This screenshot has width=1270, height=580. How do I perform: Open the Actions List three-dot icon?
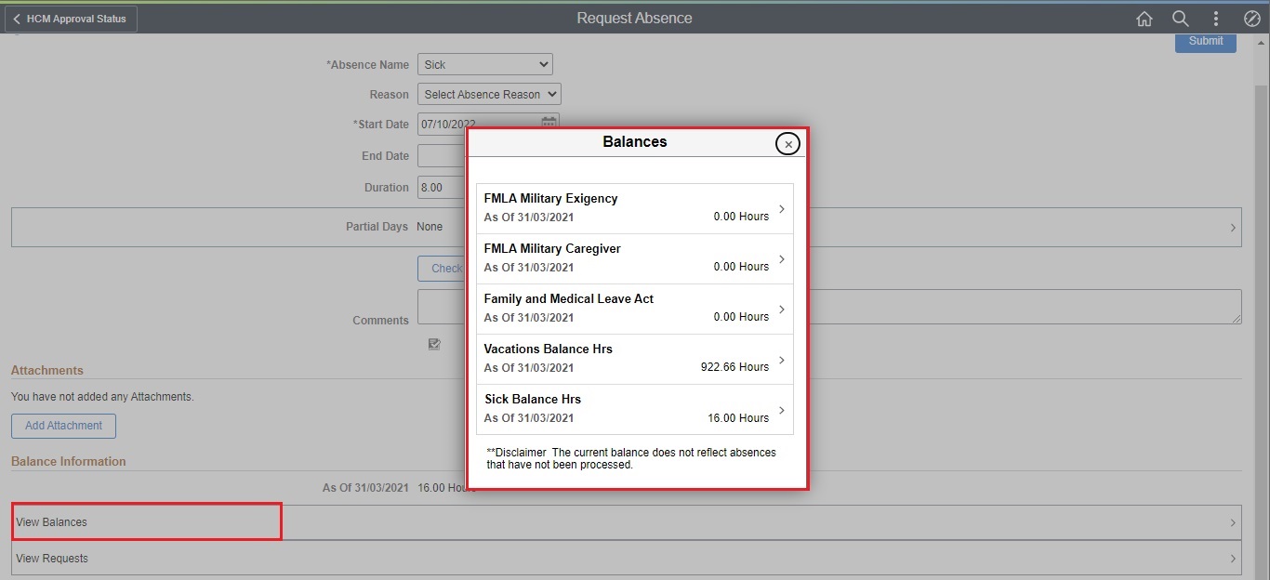(x=1215, y=18)
